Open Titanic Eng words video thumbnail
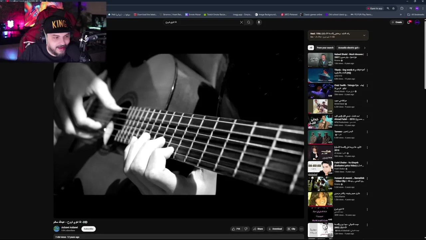This screenshot has width=426, height=240. tap(320, 75)
